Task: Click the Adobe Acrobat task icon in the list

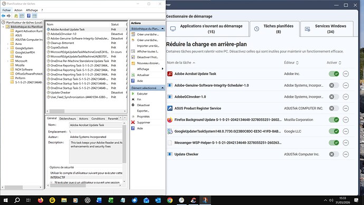Action: (x=170, y=74)
